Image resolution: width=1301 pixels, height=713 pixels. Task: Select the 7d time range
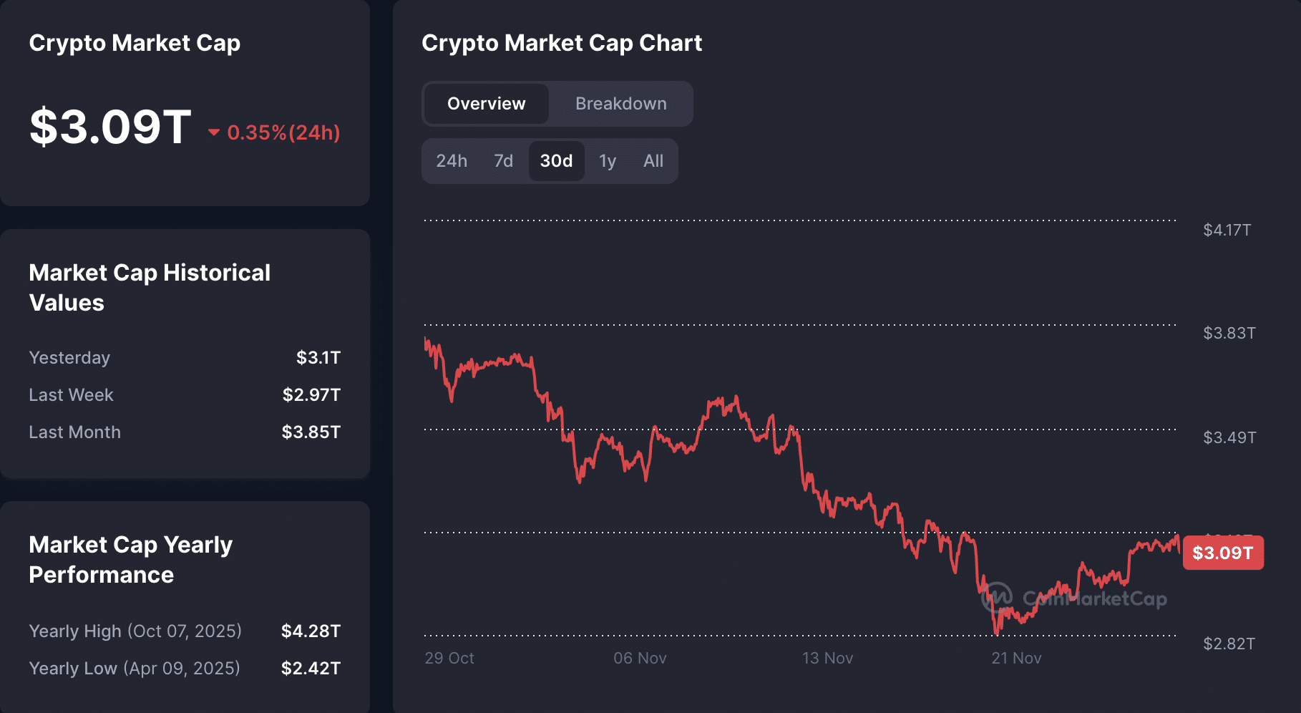pos(503,161)
